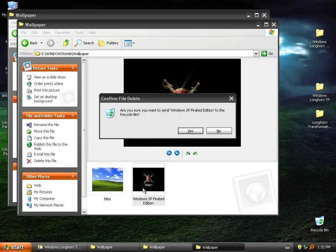Collapse the Picture Tasks panel
Screen dimensions: 336x252
(73, 68)
